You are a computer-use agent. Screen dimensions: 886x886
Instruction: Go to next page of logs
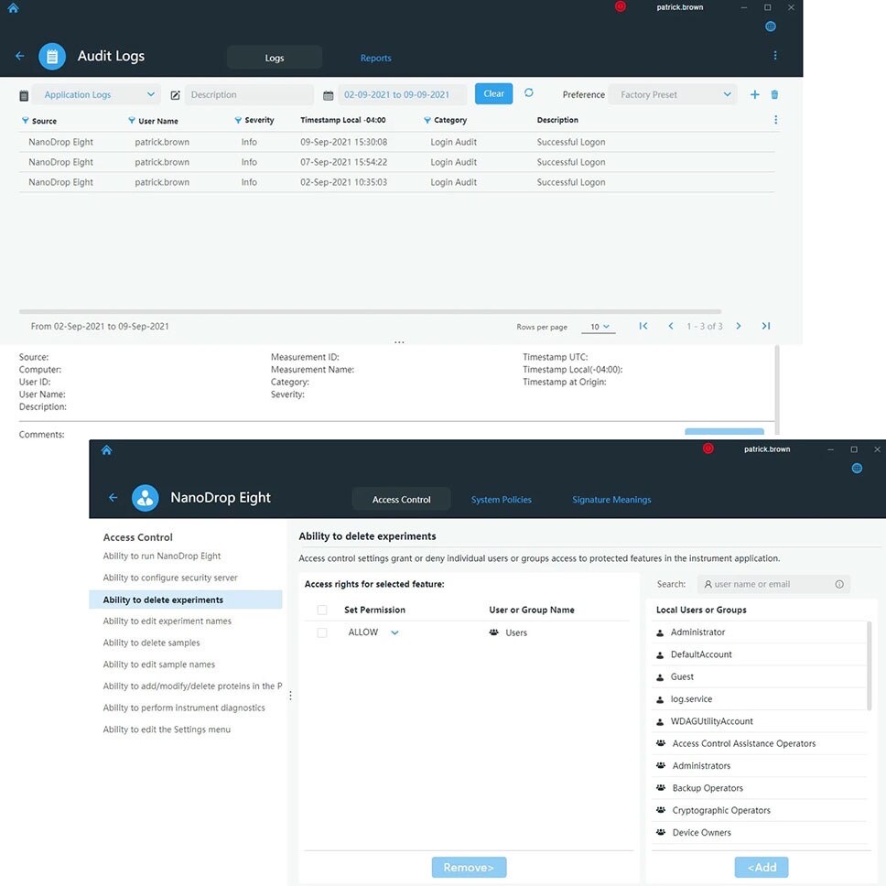[738, 326]
